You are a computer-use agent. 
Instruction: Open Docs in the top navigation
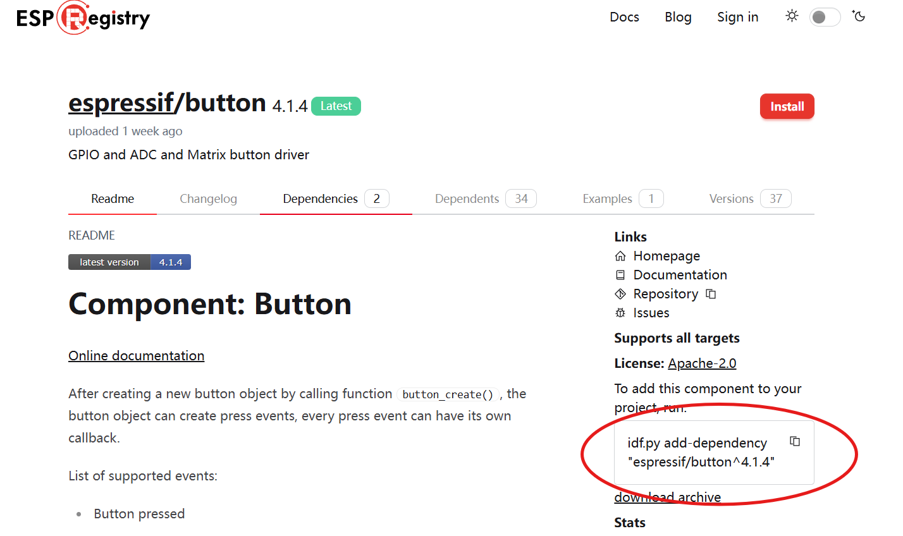pos(624,17)
